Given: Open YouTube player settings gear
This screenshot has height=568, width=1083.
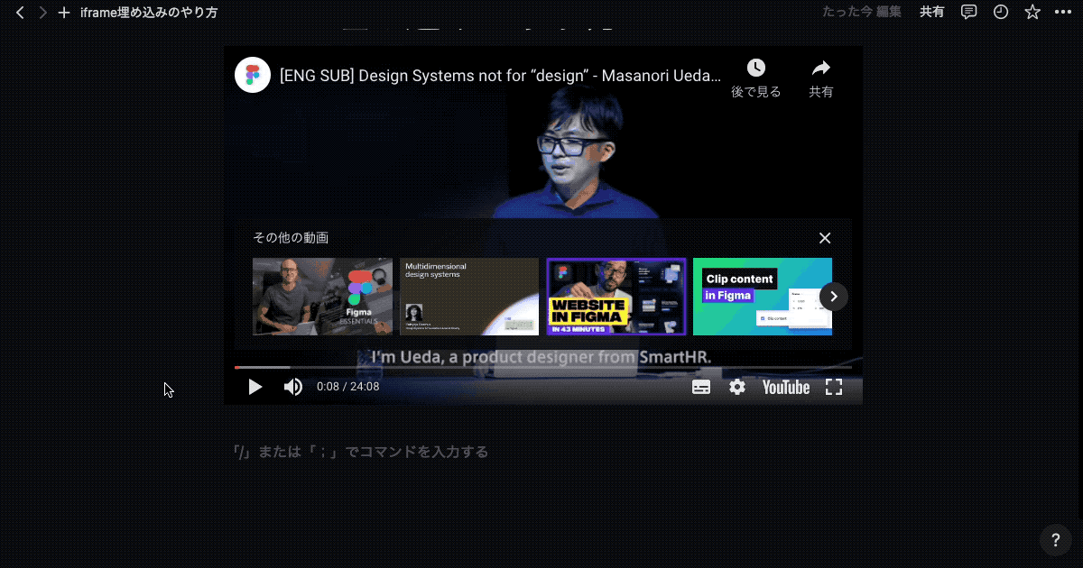Looking at the screenshot, I should pos(737,387).
